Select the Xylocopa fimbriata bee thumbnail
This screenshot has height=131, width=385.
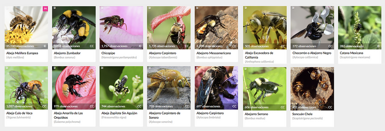click(x=216, y=88)
